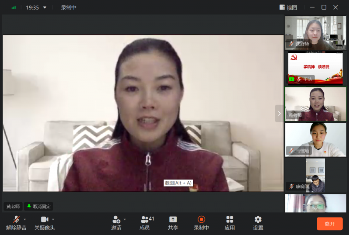Open the 视图 view layout button
The image size is (349, 235).
[288, 7]
